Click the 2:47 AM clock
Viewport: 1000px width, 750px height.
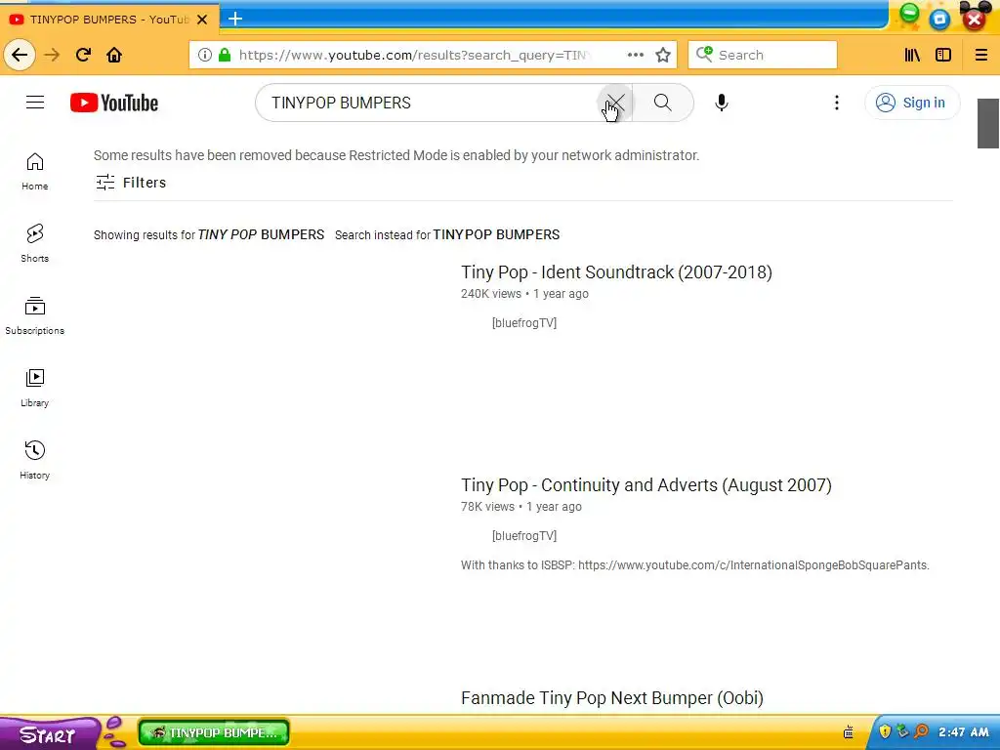click(x=963, y=732)
